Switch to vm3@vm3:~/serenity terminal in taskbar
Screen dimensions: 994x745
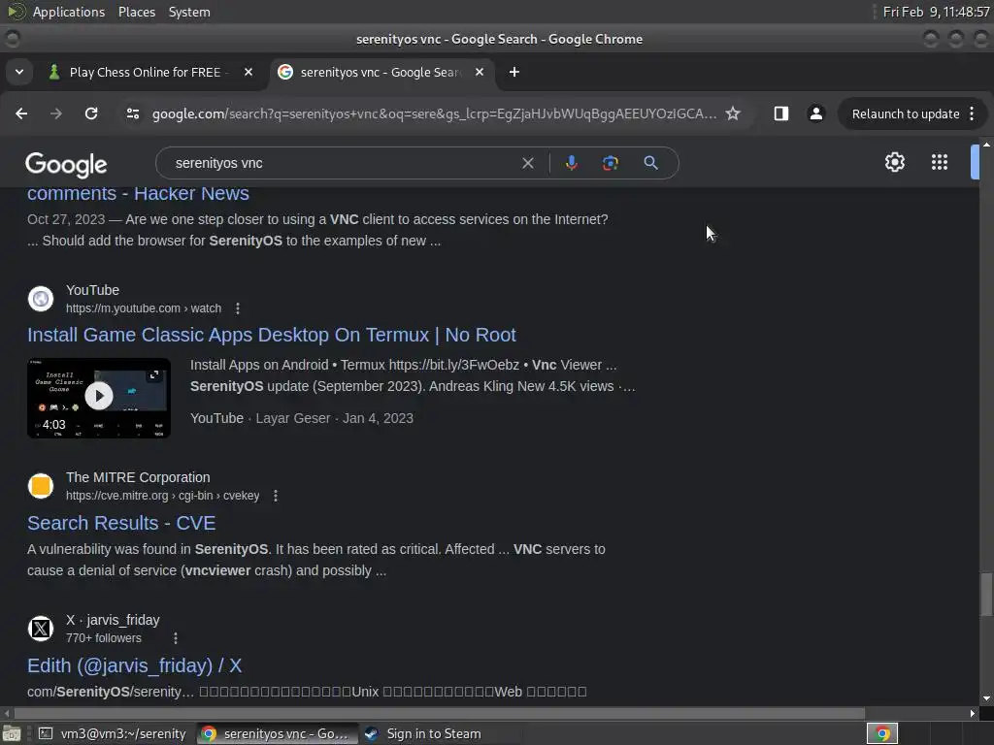113,733
